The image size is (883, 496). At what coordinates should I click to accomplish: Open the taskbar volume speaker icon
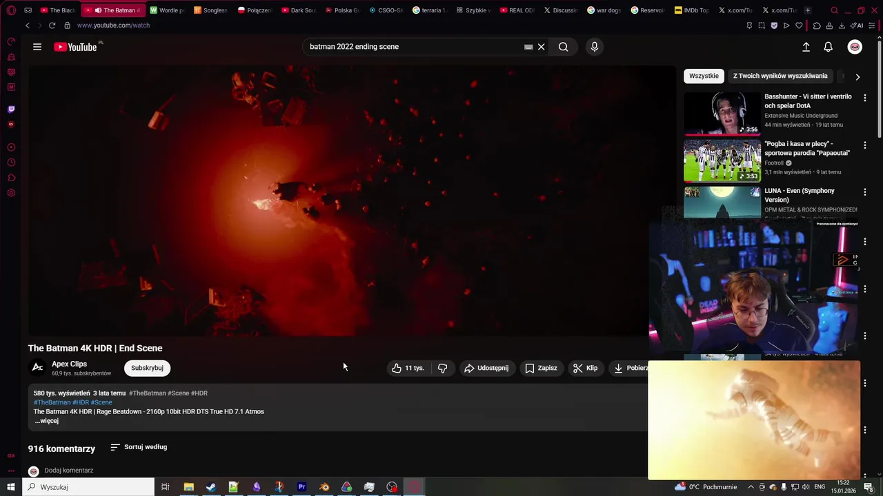point(805,487)
